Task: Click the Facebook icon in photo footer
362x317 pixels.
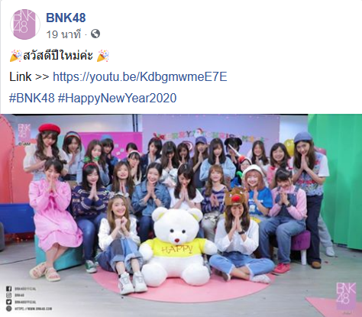Action: click(9, 289)
